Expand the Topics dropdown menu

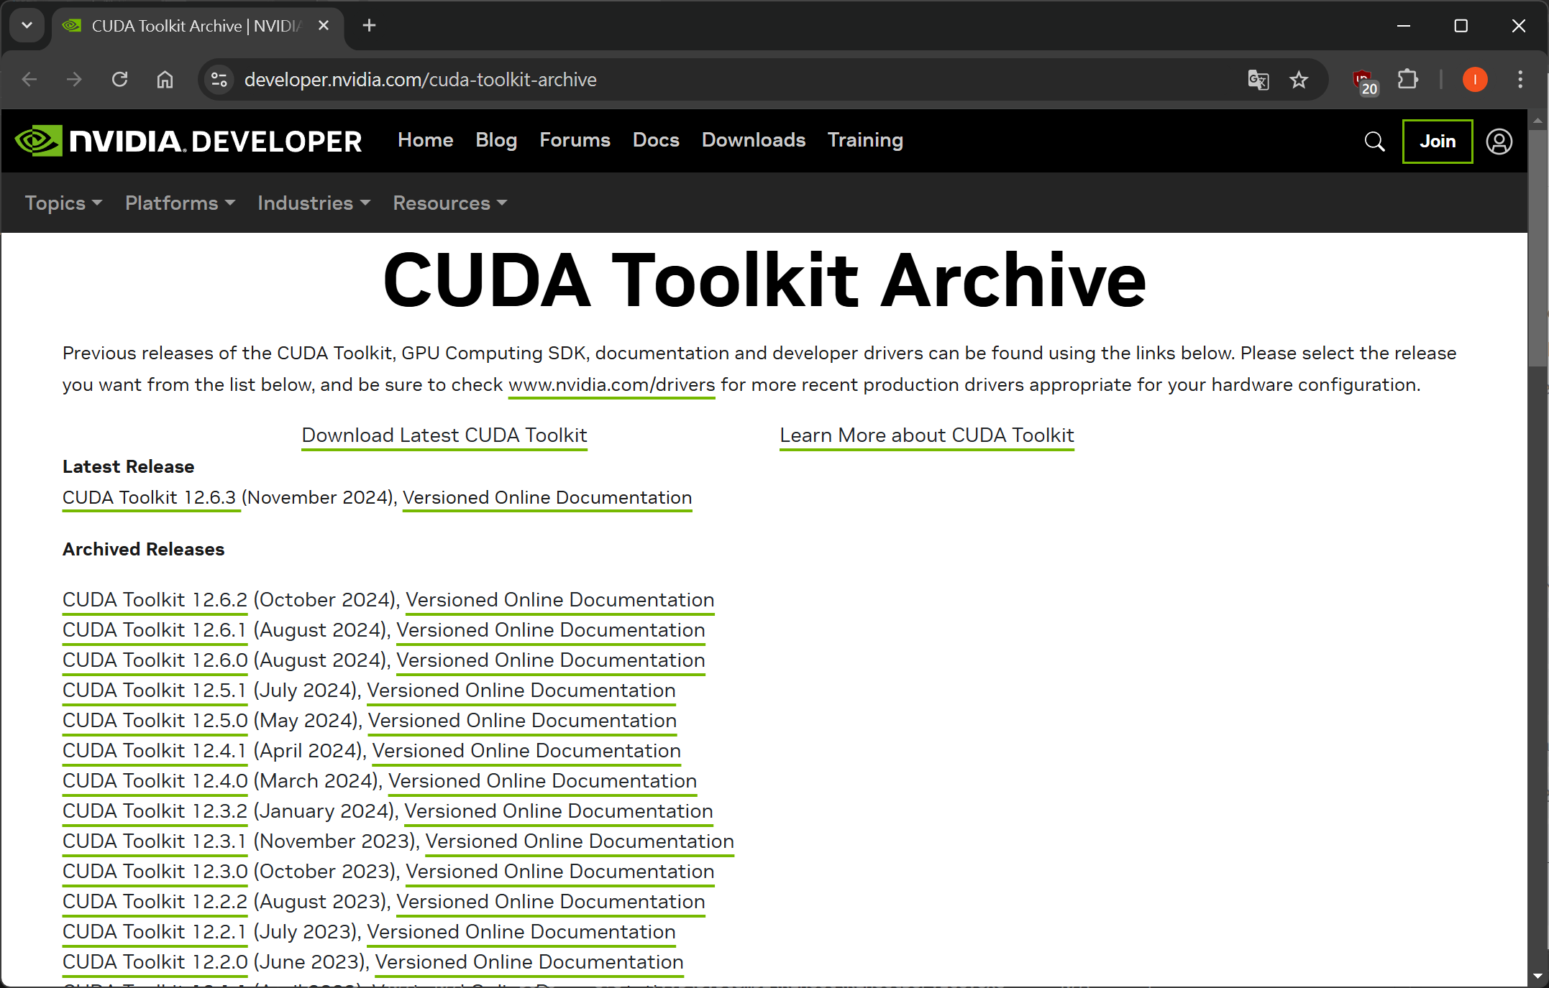coord(63,203)
